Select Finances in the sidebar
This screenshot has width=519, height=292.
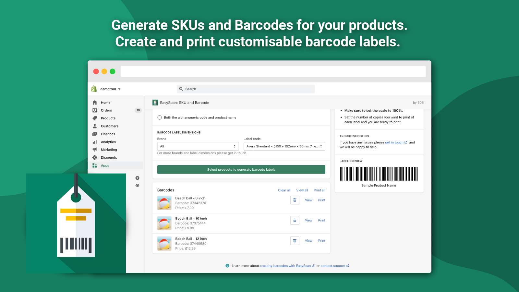click(x=95, y=134)
